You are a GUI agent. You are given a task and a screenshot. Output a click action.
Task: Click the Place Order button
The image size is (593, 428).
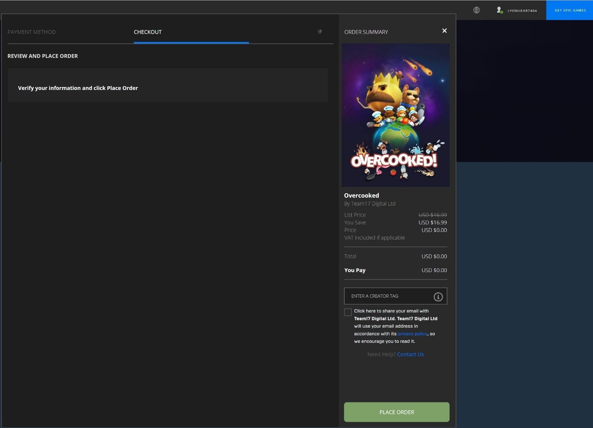[x=397, y=412]
